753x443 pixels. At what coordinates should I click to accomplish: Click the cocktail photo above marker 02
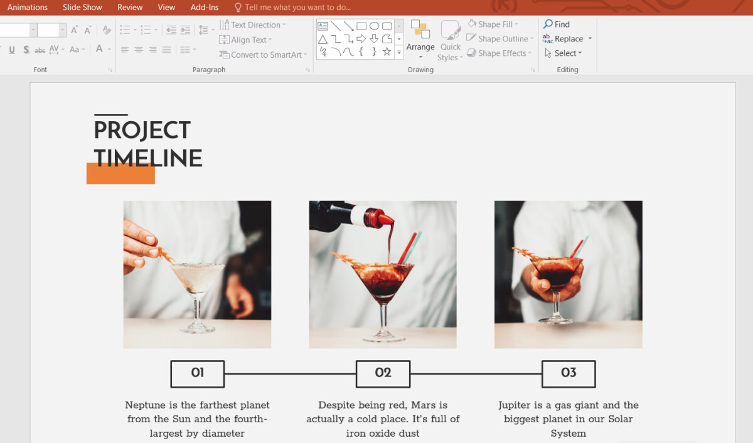[x=383, y=274]
